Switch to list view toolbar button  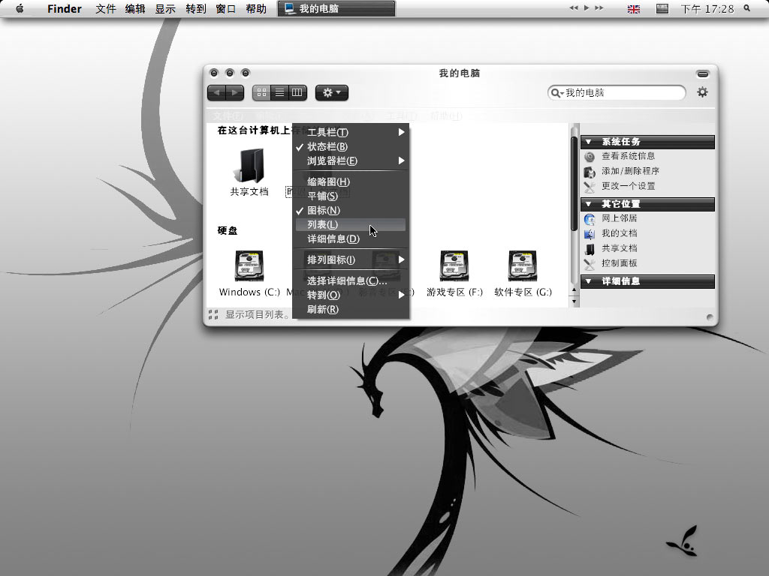click(x=279, y=92)
